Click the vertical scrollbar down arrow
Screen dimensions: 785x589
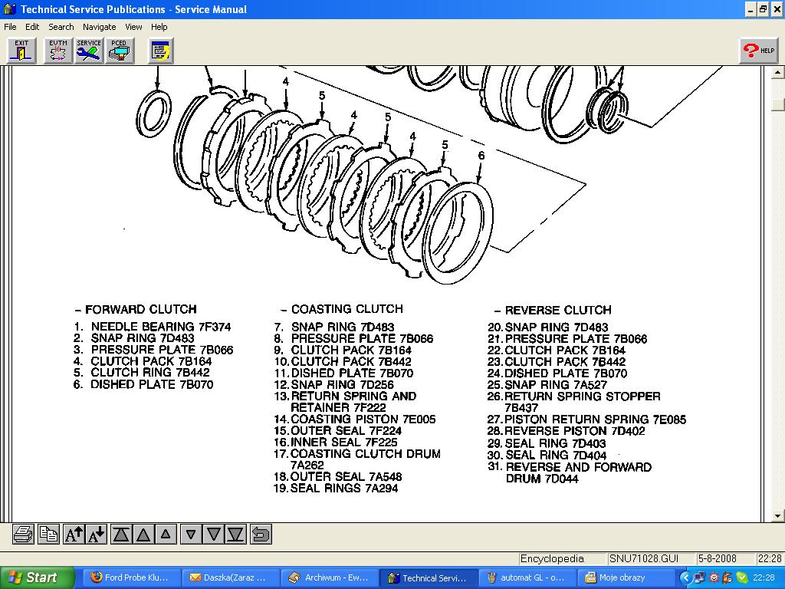pyautogui.click(x=777, y=515)
